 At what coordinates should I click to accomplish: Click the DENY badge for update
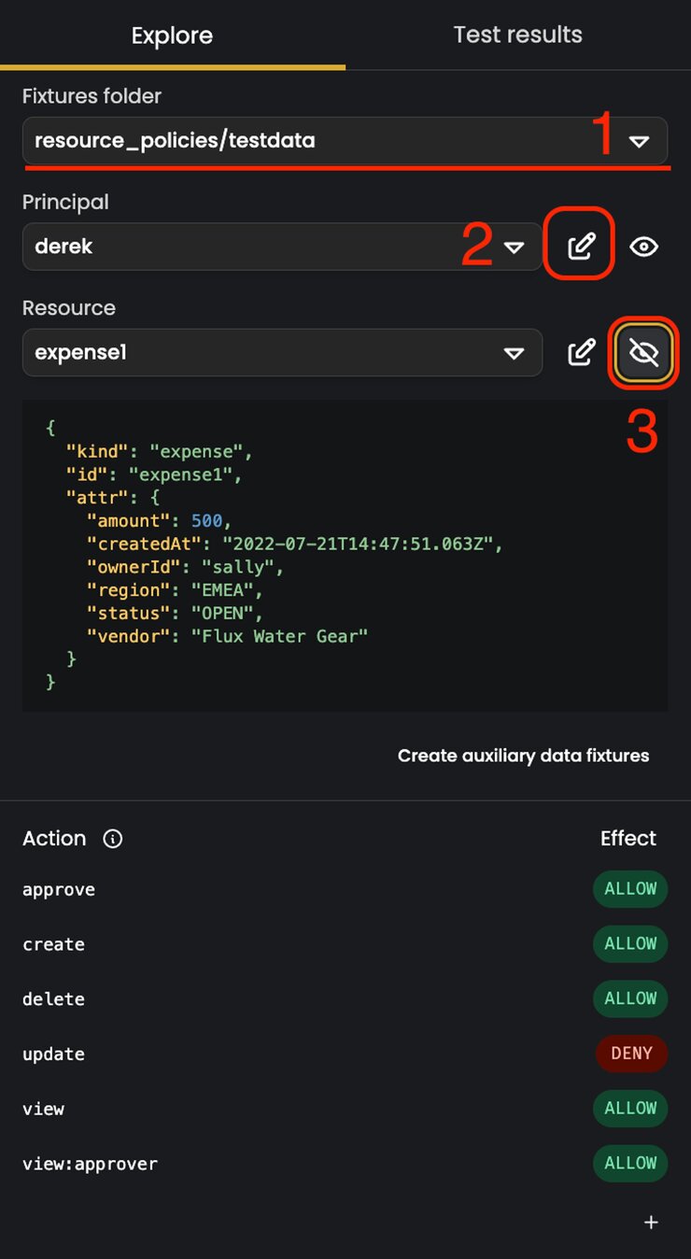[632, 1054]
